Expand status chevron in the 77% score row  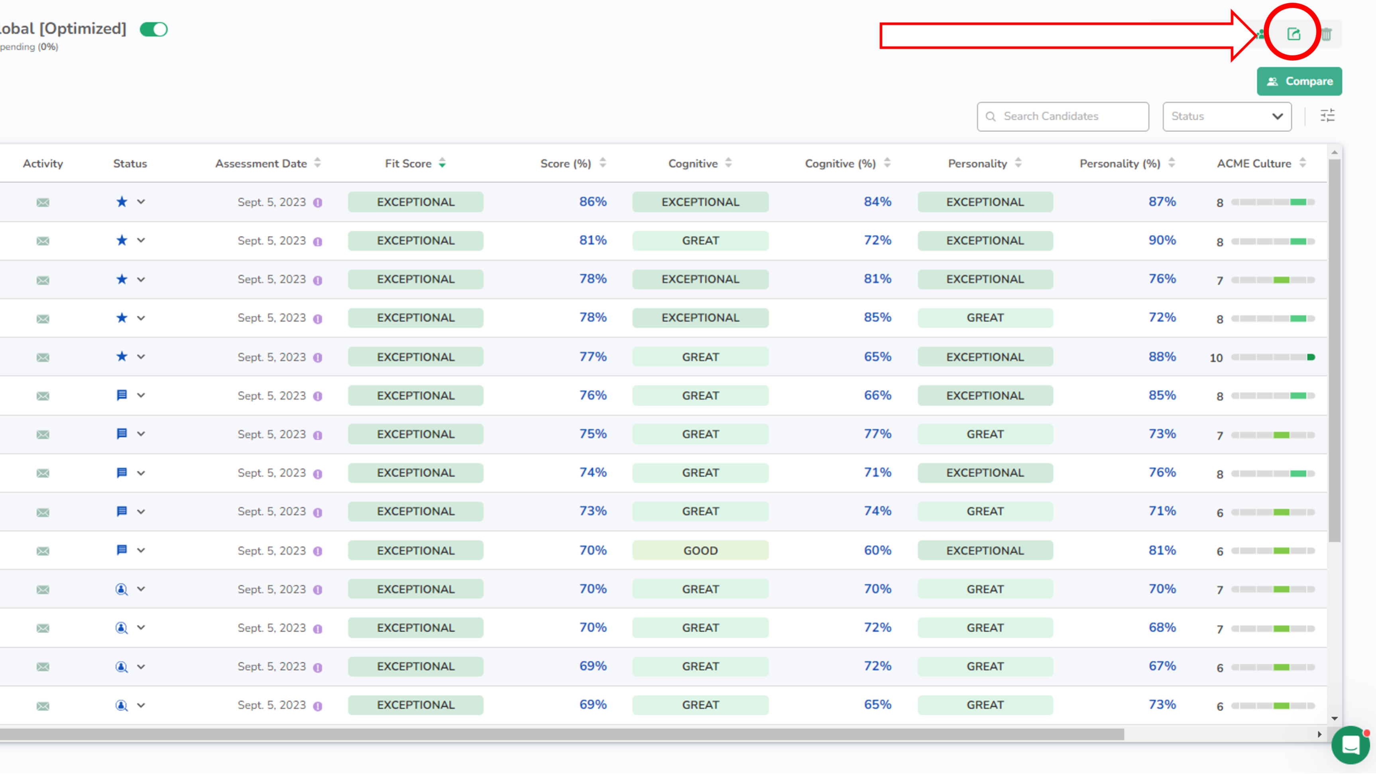[141, 357]
